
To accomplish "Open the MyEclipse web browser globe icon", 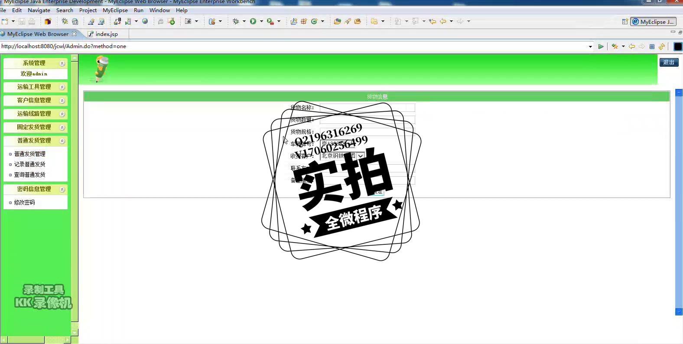I will click(145, 21).
